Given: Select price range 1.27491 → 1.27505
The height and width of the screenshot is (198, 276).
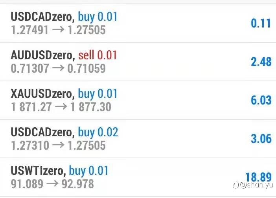Looking at the screenshot, I should tap(58, 30).
